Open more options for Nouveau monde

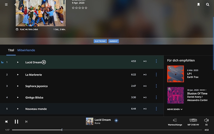[x=156, y=109]
